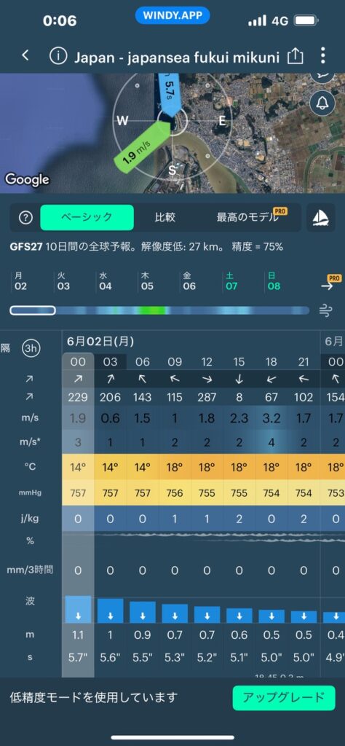Open spot info circle icon

coord(58,56)
